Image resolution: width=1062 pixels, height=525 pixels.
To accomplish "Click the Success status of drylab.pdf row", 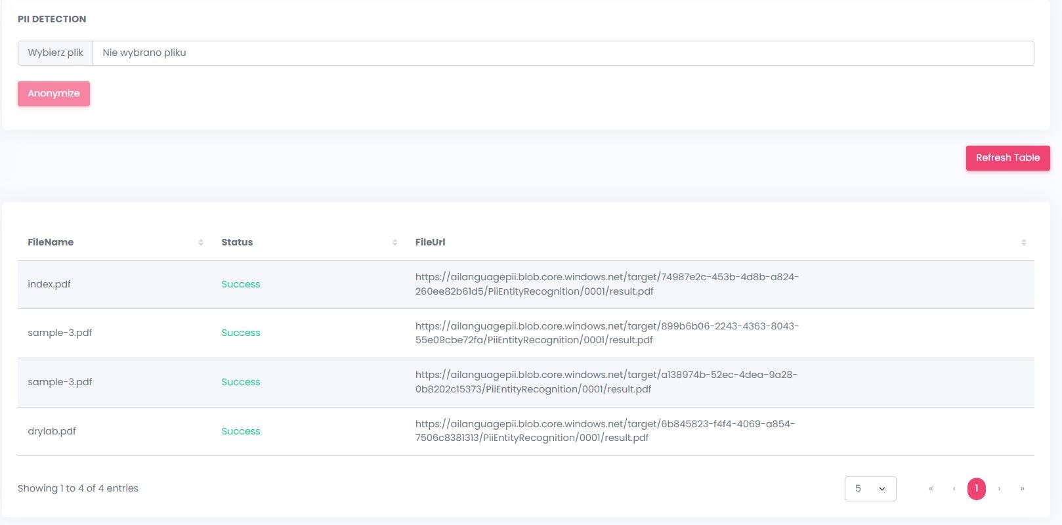I will [241, 432].
